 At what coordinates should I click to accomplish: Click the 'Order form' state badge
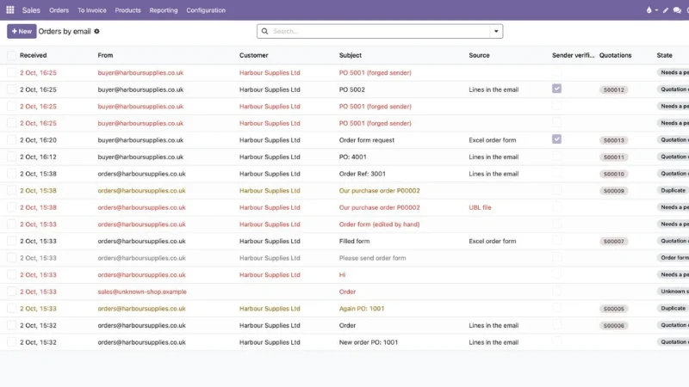(673, 258)
